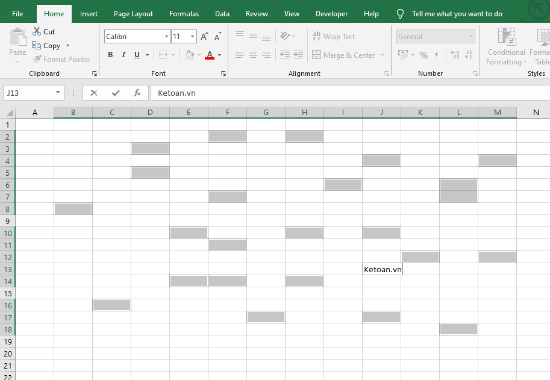The height and width of the screenshot is (380, 550).
Task: Open the Orientation text rotation tool
Action: 285,36
